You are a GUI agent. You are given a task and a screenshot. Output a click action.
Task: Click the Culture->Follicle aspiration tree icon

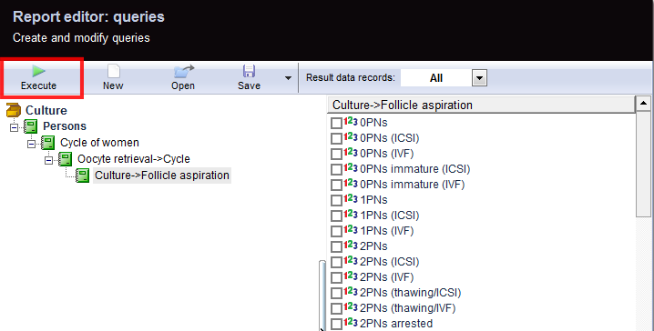82,176
